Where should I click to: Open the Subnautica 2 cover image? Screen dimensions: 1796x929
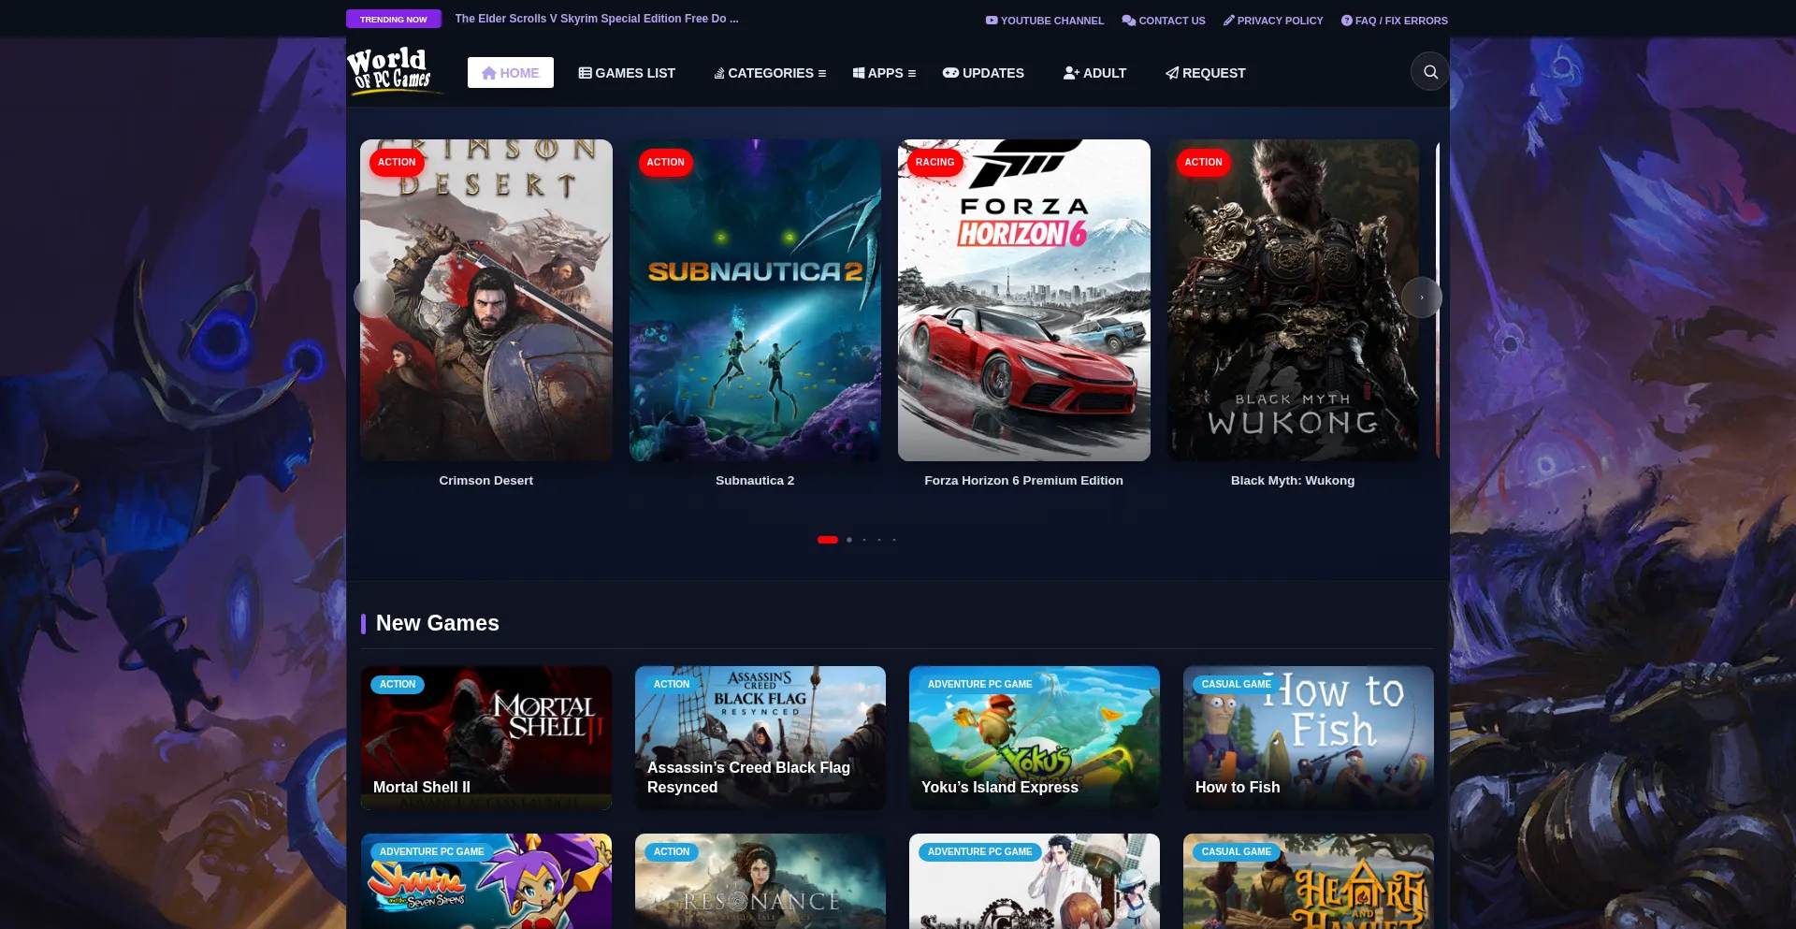(x=755, y=300)
